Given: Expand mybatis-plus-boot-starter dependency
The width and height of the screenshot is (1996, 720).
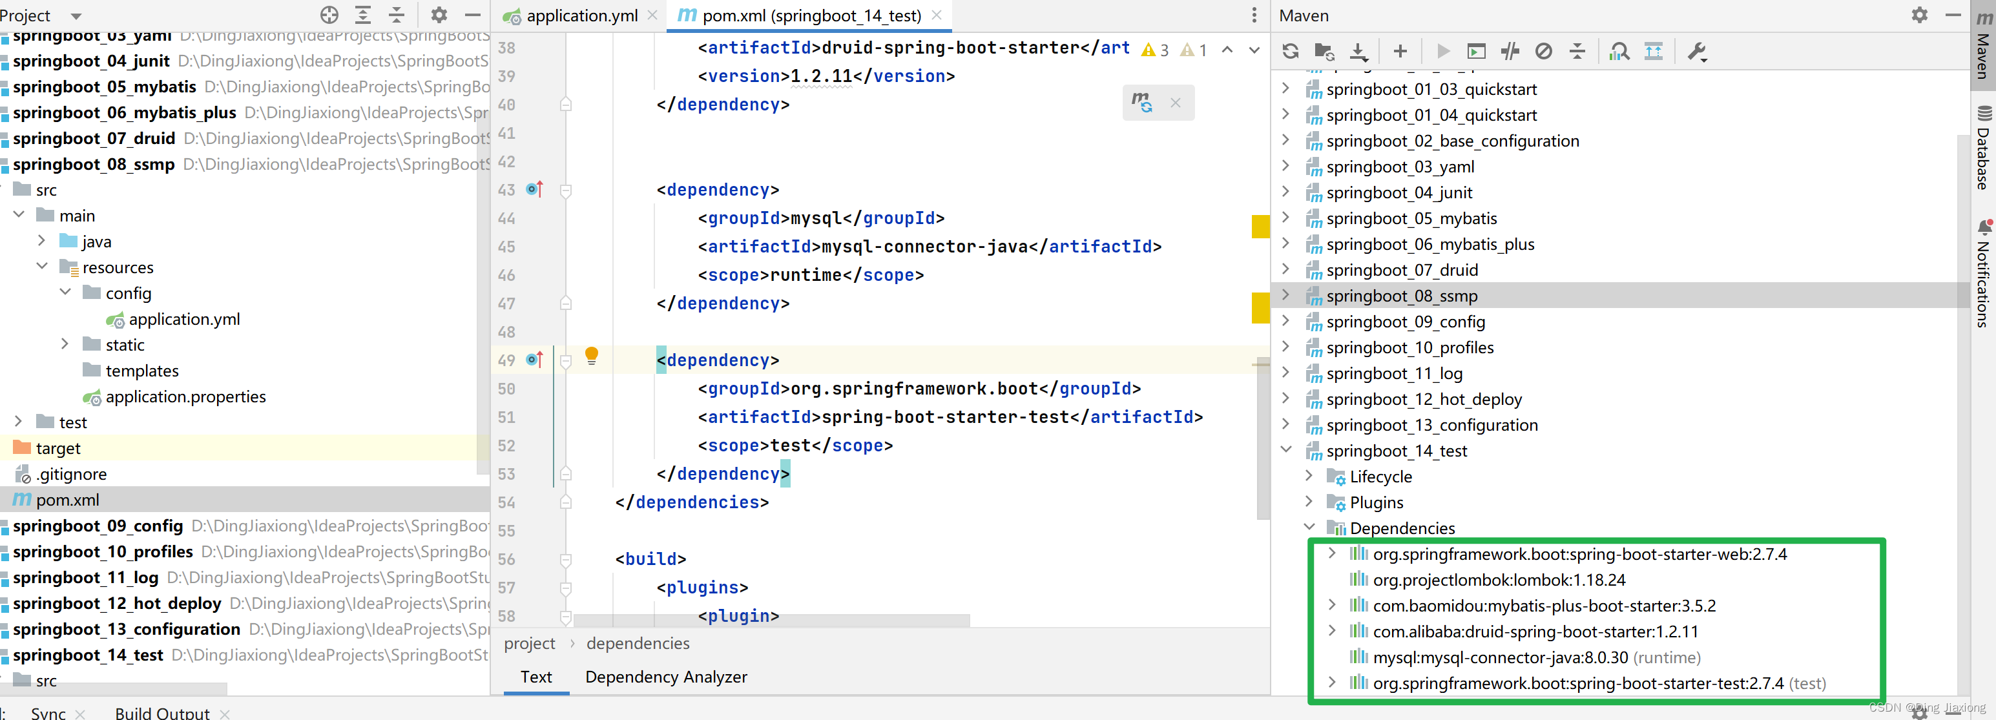Looking at the screenshot, I should pos(1332,604).
